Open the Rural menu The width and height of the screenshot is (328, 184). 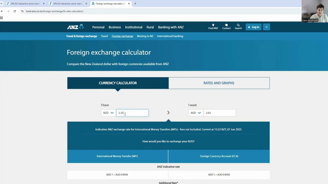[150, 27]
